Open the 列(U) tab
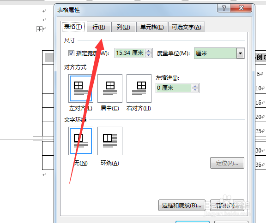This screenshot has height=223, width=266. 123,27
